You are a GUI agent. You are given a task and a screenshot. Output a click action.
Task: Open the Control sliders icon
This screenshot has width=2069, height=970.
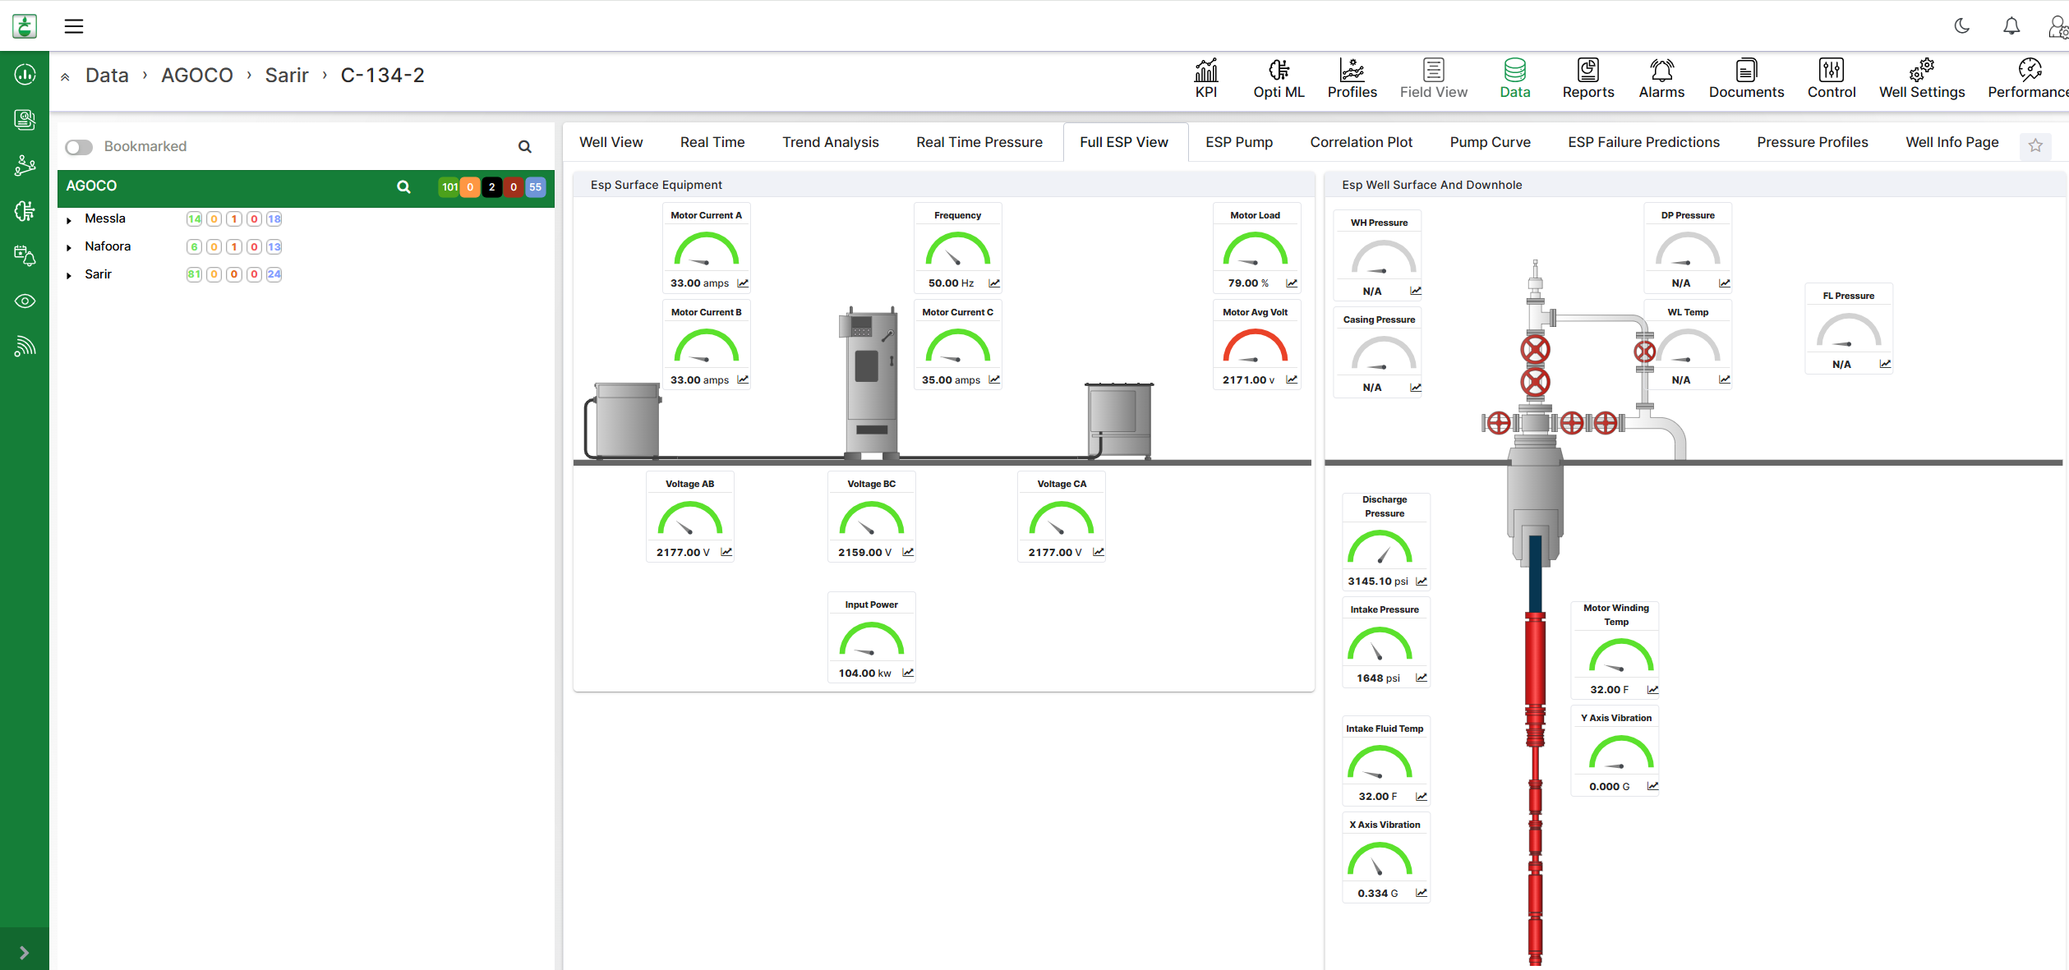[x=1831, y=71]
